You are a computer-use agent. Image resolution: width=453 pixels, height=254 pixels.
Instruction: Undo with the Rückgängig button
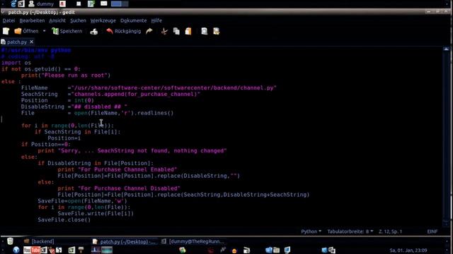(124, 31)
